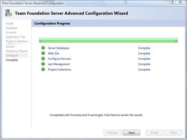Click Complete status for Lab Management
The height and width of the screenshot is (140, 187).
click(x=144, y=64)
